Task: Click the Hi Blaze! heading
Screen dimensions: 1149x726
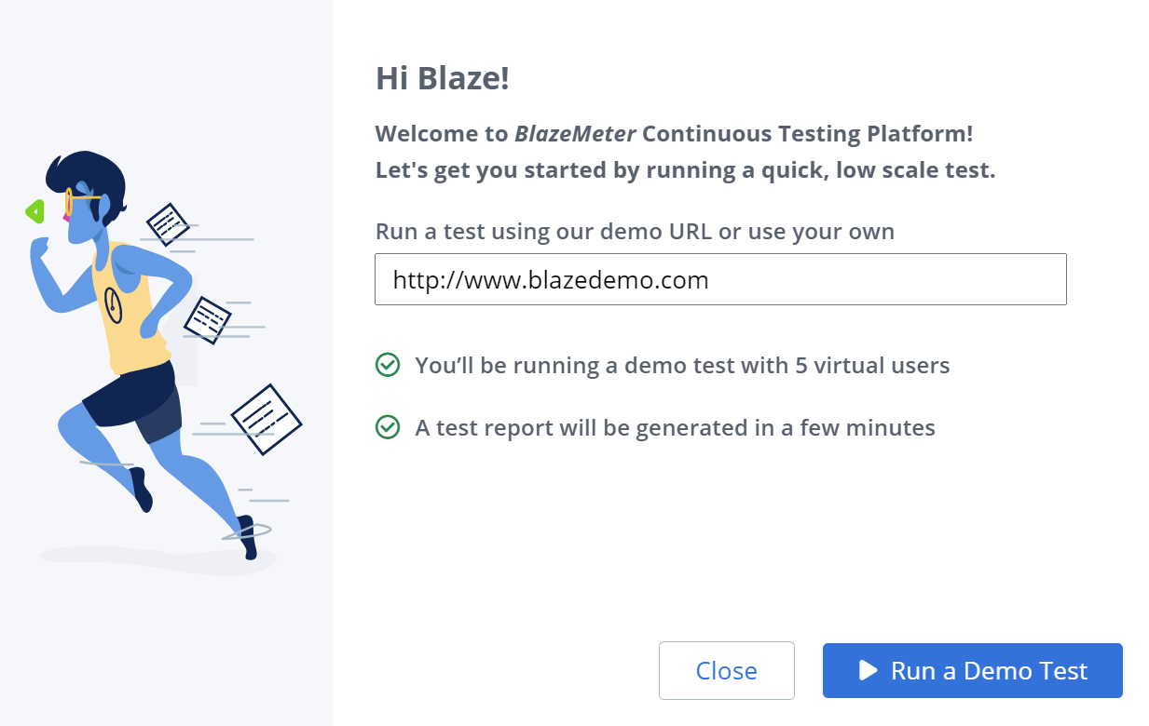Action: [442, 78]
